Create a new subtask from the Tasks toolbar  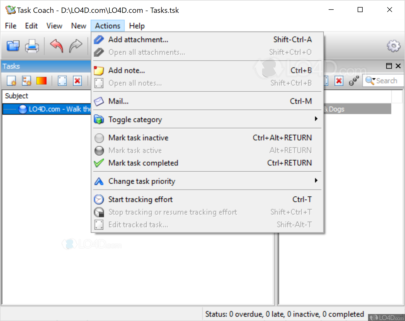(x=26, y=81)
